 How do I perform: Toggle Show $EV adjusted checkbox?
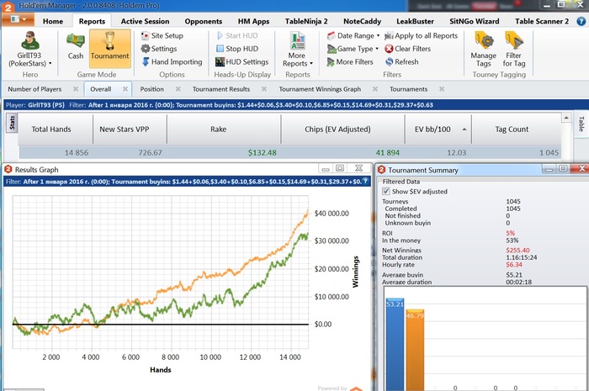click(x=385, y=192)
